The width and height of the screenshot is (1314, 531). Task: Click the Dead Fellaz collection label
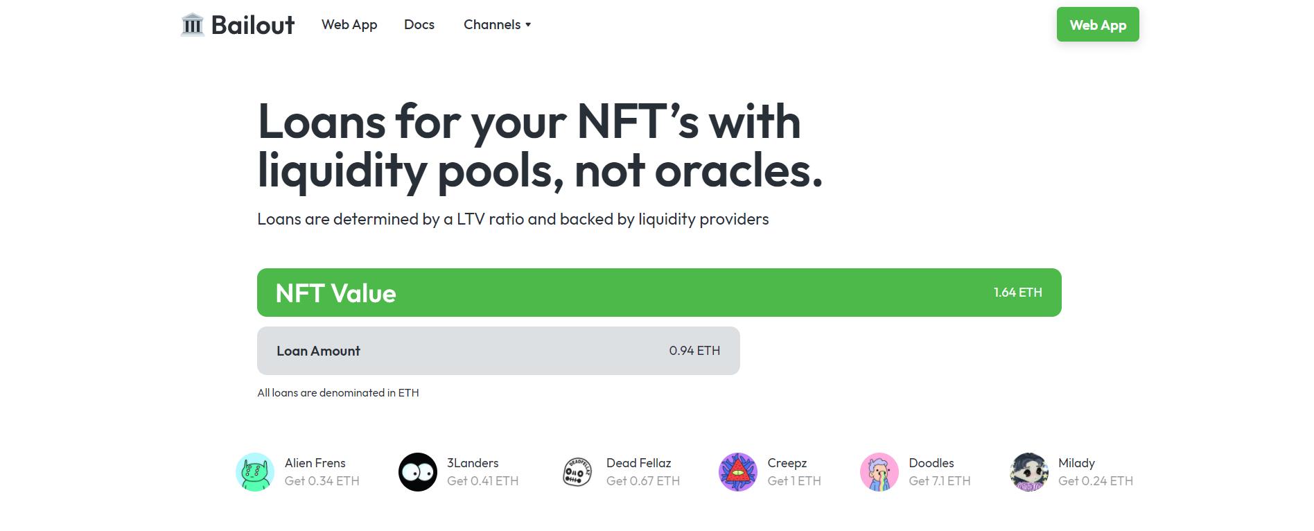click(638, 463)
